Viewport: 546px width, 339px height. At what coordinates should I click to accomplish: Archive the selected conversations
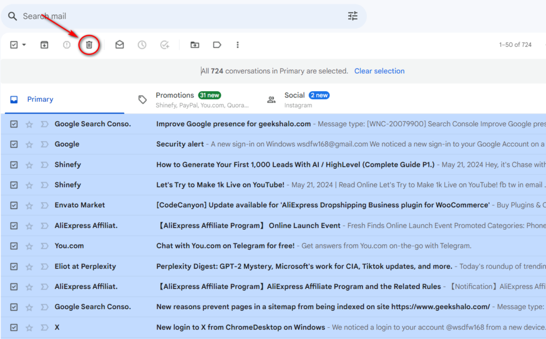(x=44, y=45)
